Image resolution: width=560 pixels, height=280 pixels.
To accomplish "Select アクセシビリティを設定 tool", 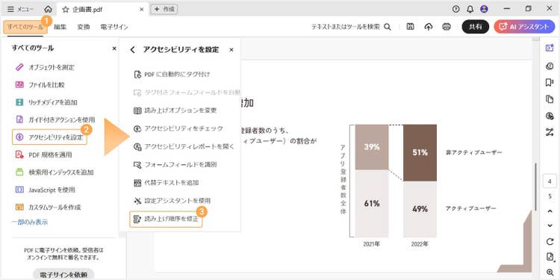I will click(49, 137).
